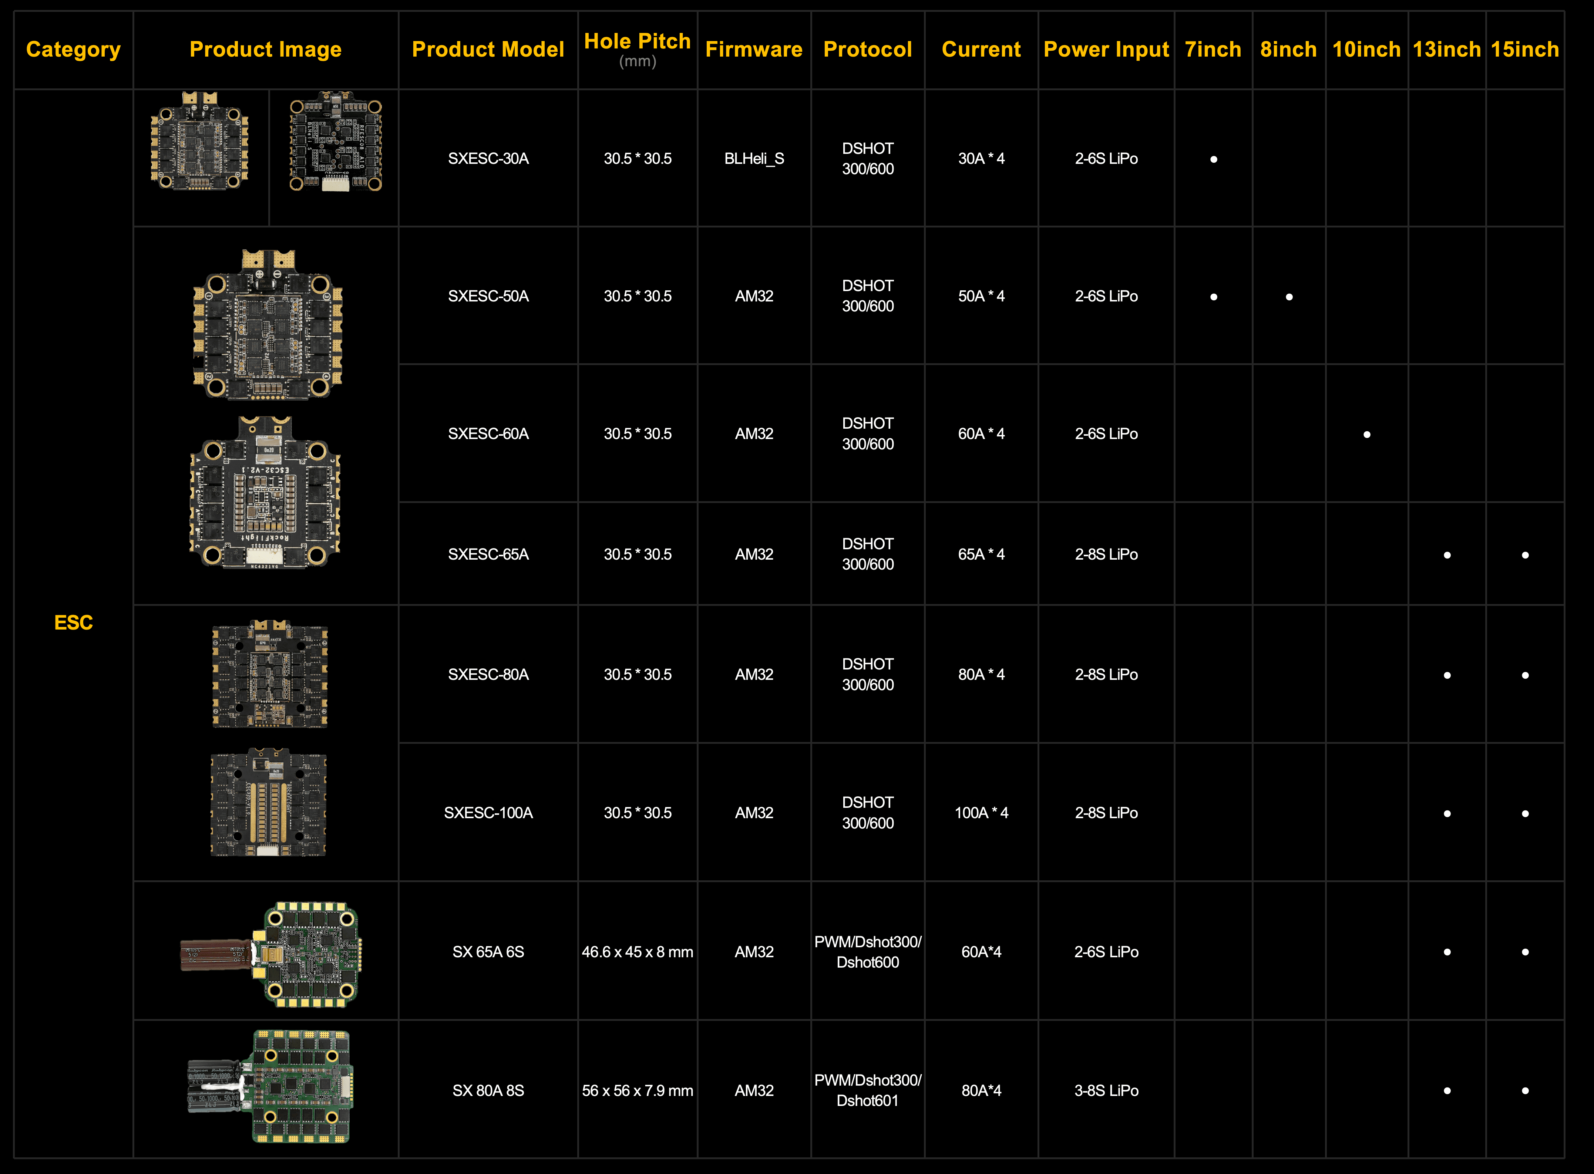Click the SXESC-50A board front image

pyautogui.click(x=268, y=325)
